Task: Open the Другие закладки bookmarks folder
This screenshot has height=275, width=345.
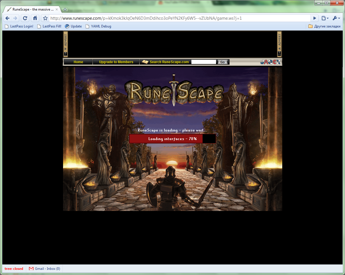Action: [324, 26]
